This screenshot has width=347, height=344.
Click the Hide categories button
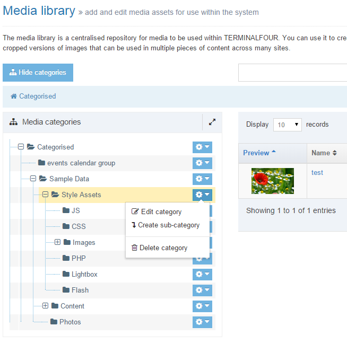[x=38, y=73]
